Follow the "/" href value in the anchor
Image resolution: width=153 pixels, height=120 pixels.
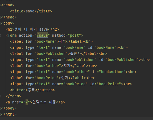click(27, 102)
